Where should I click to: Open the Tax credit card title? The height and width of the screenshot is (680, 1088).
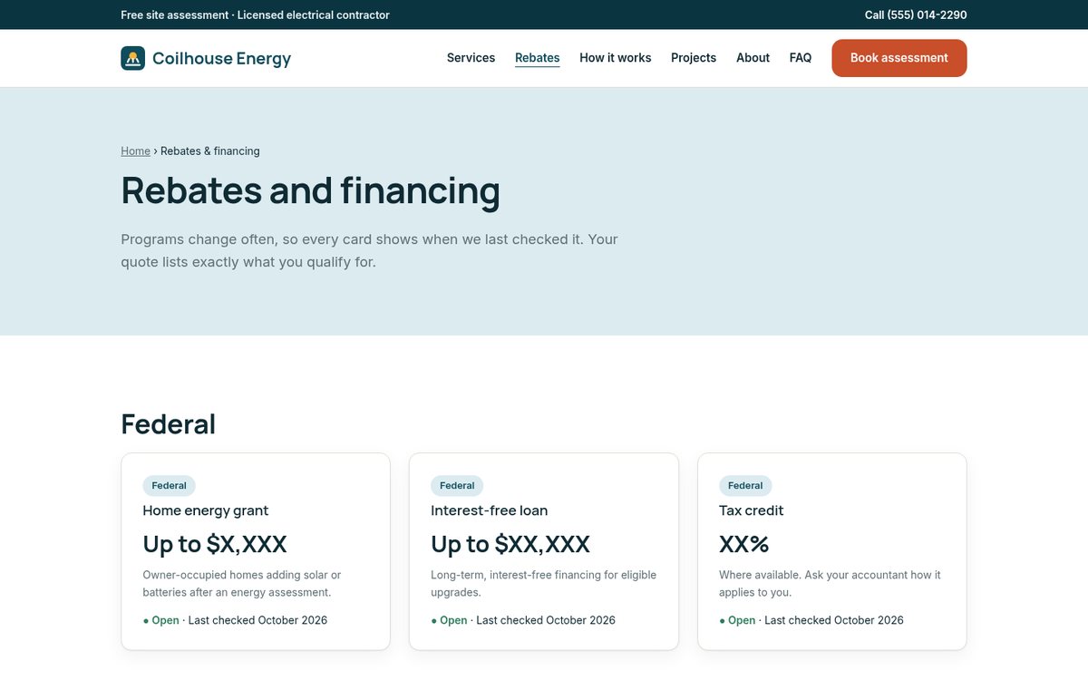(x=752, y=510)
